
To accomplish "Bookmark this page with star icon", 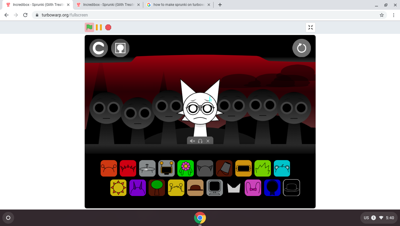I will 382,15.
